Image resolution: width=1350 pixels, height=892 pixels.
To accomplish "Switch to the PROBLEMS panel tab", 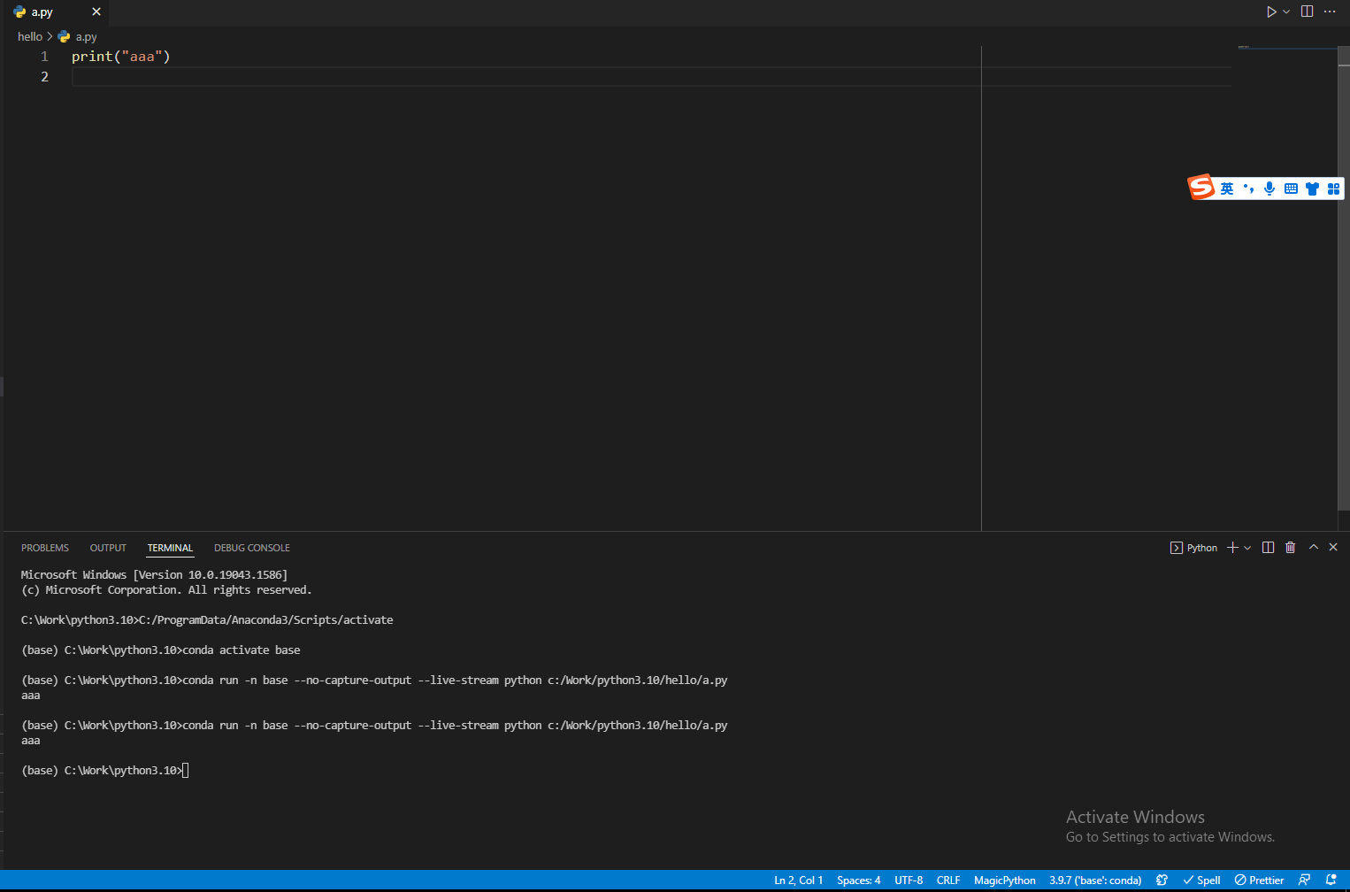I will point(45,548).
